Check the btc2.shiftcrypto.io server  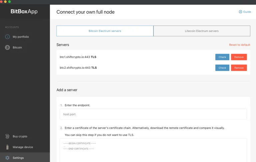point(222,68)
